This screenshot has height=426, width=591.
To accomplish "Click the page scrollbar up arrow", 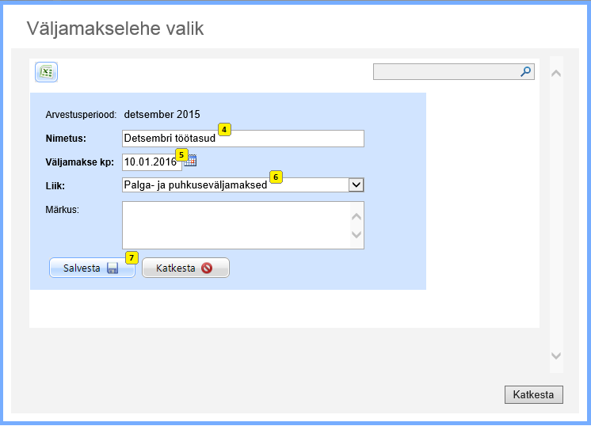I will [x=556, y=74].
